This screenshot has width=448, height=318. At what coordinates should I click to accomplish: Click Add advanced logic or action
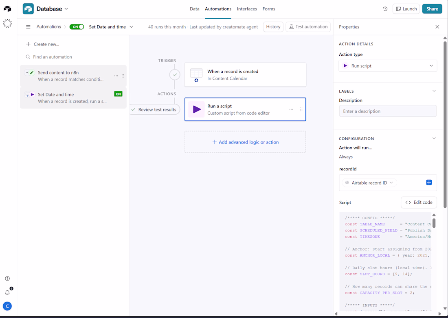[x=245, y=142]
